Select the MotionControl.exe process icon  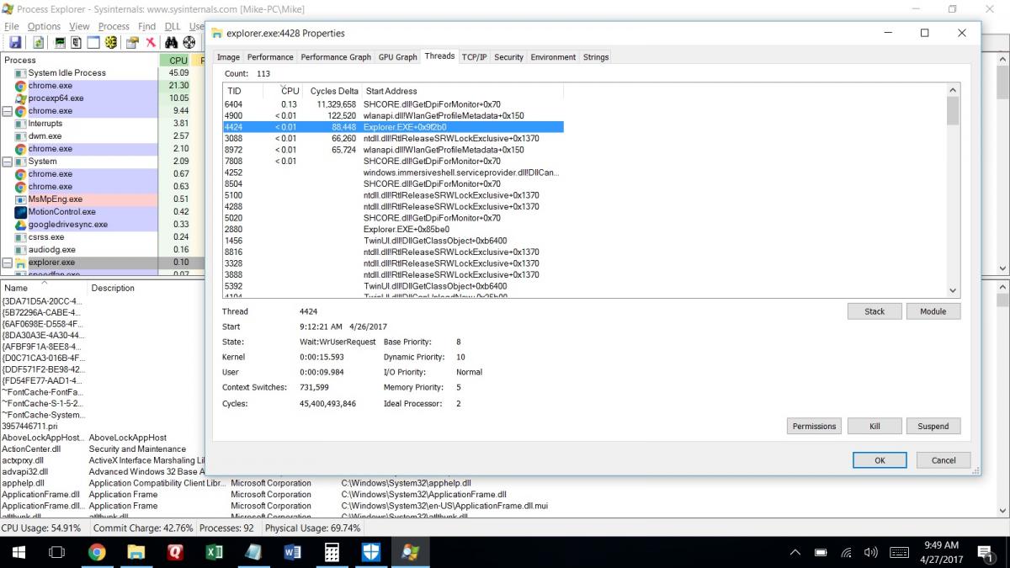(21, 212)
